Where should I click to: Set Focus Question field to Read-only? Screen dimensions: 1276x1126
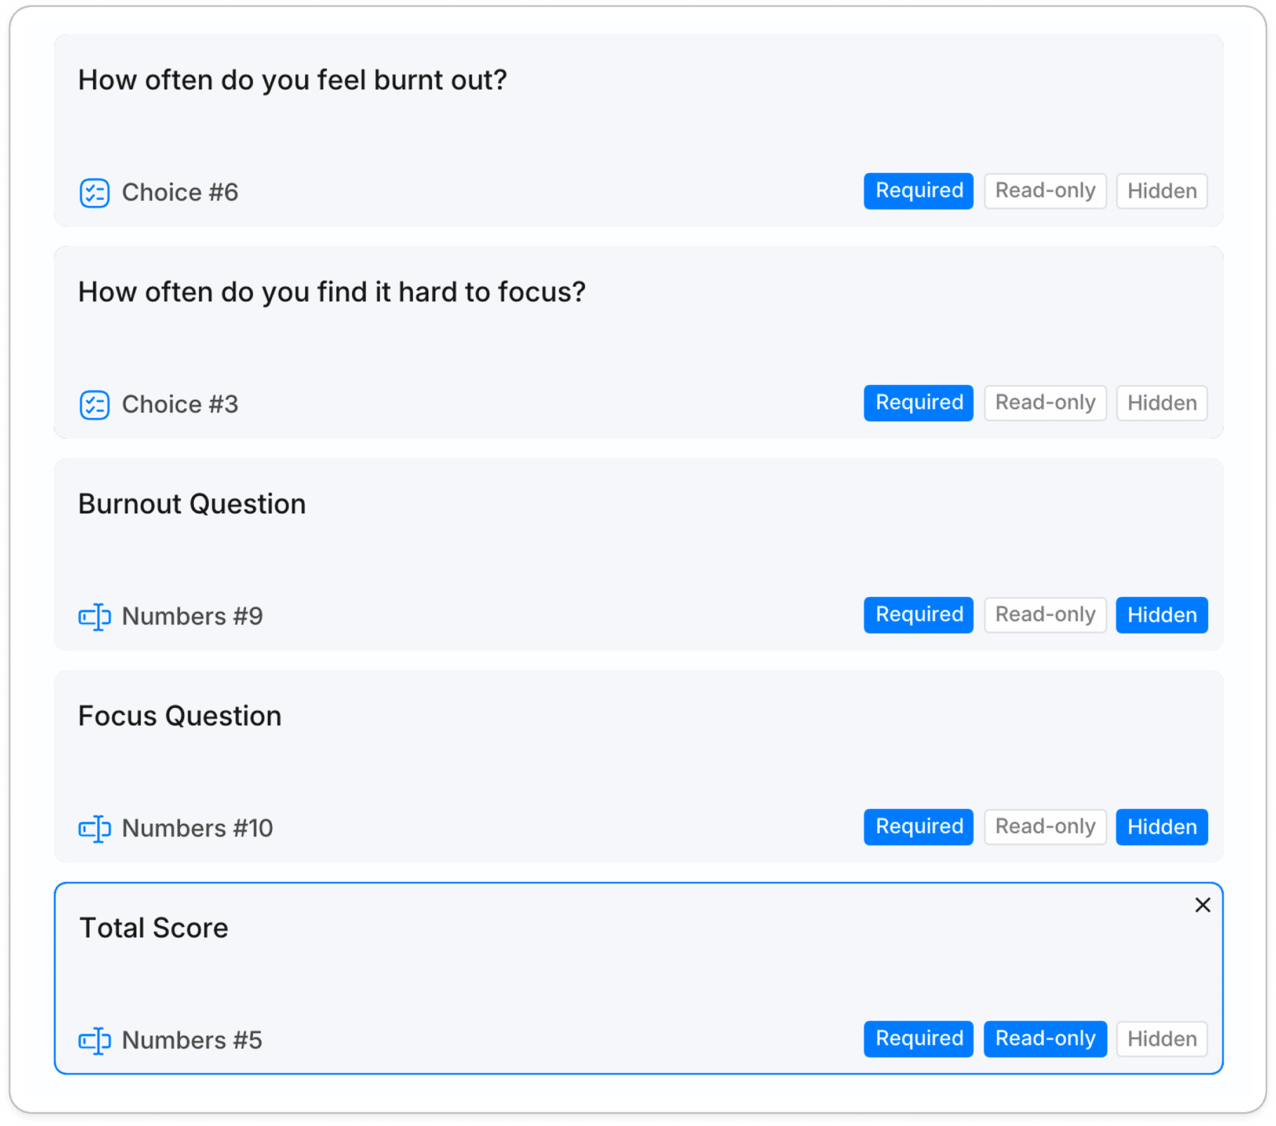[x=1045, y=827]
